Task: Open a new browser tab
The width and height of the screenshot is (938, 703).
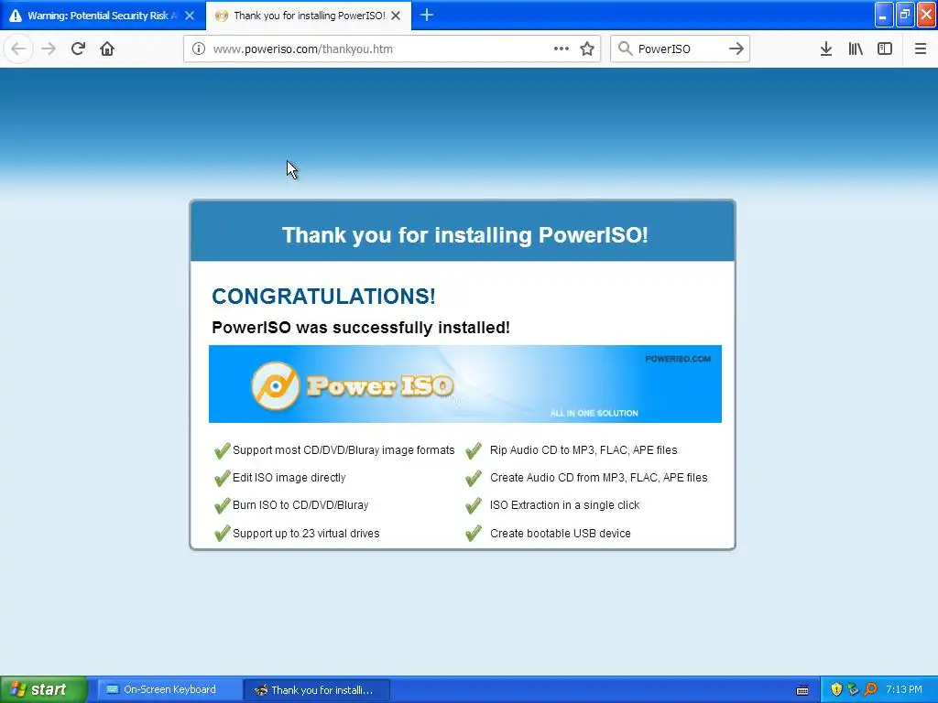Action: [427, 15]
